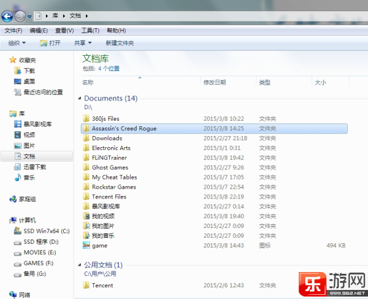This screenshot has height=299, width=368.
Task: Select the 文档 library in the sidebar
Action: click(x=37, y=156)
